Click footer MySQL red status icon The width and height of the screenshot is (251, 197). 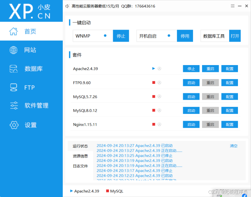click(108, 191)
